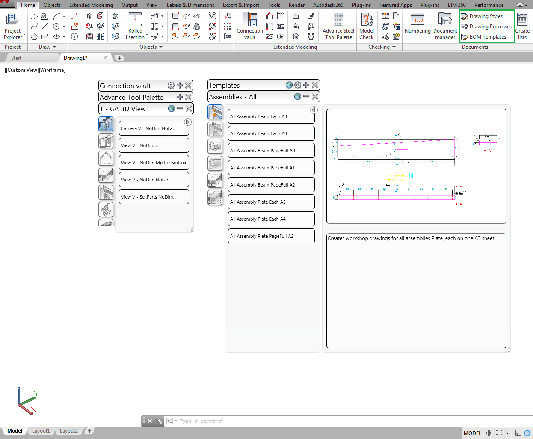Open Advance Steel Tool Palette
The width and height of the screenshot is (533, 439).
[x=338, y=26]
